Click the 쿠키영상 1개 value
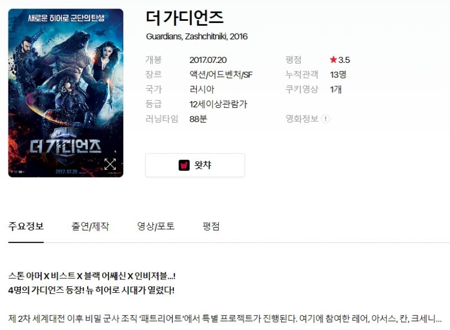Viewport: 450px width, 330px height. [x=335, y=89]
